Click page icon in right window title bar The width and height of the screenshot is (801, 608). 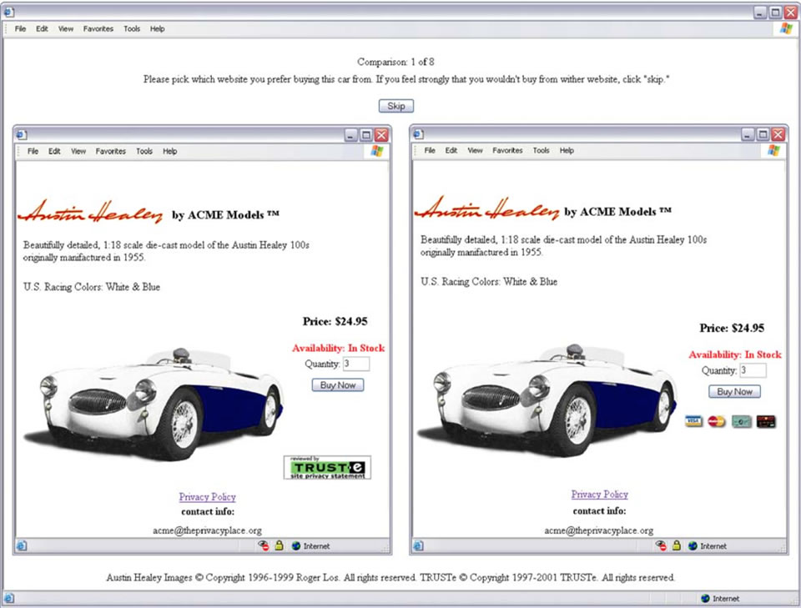pos(418,134)
